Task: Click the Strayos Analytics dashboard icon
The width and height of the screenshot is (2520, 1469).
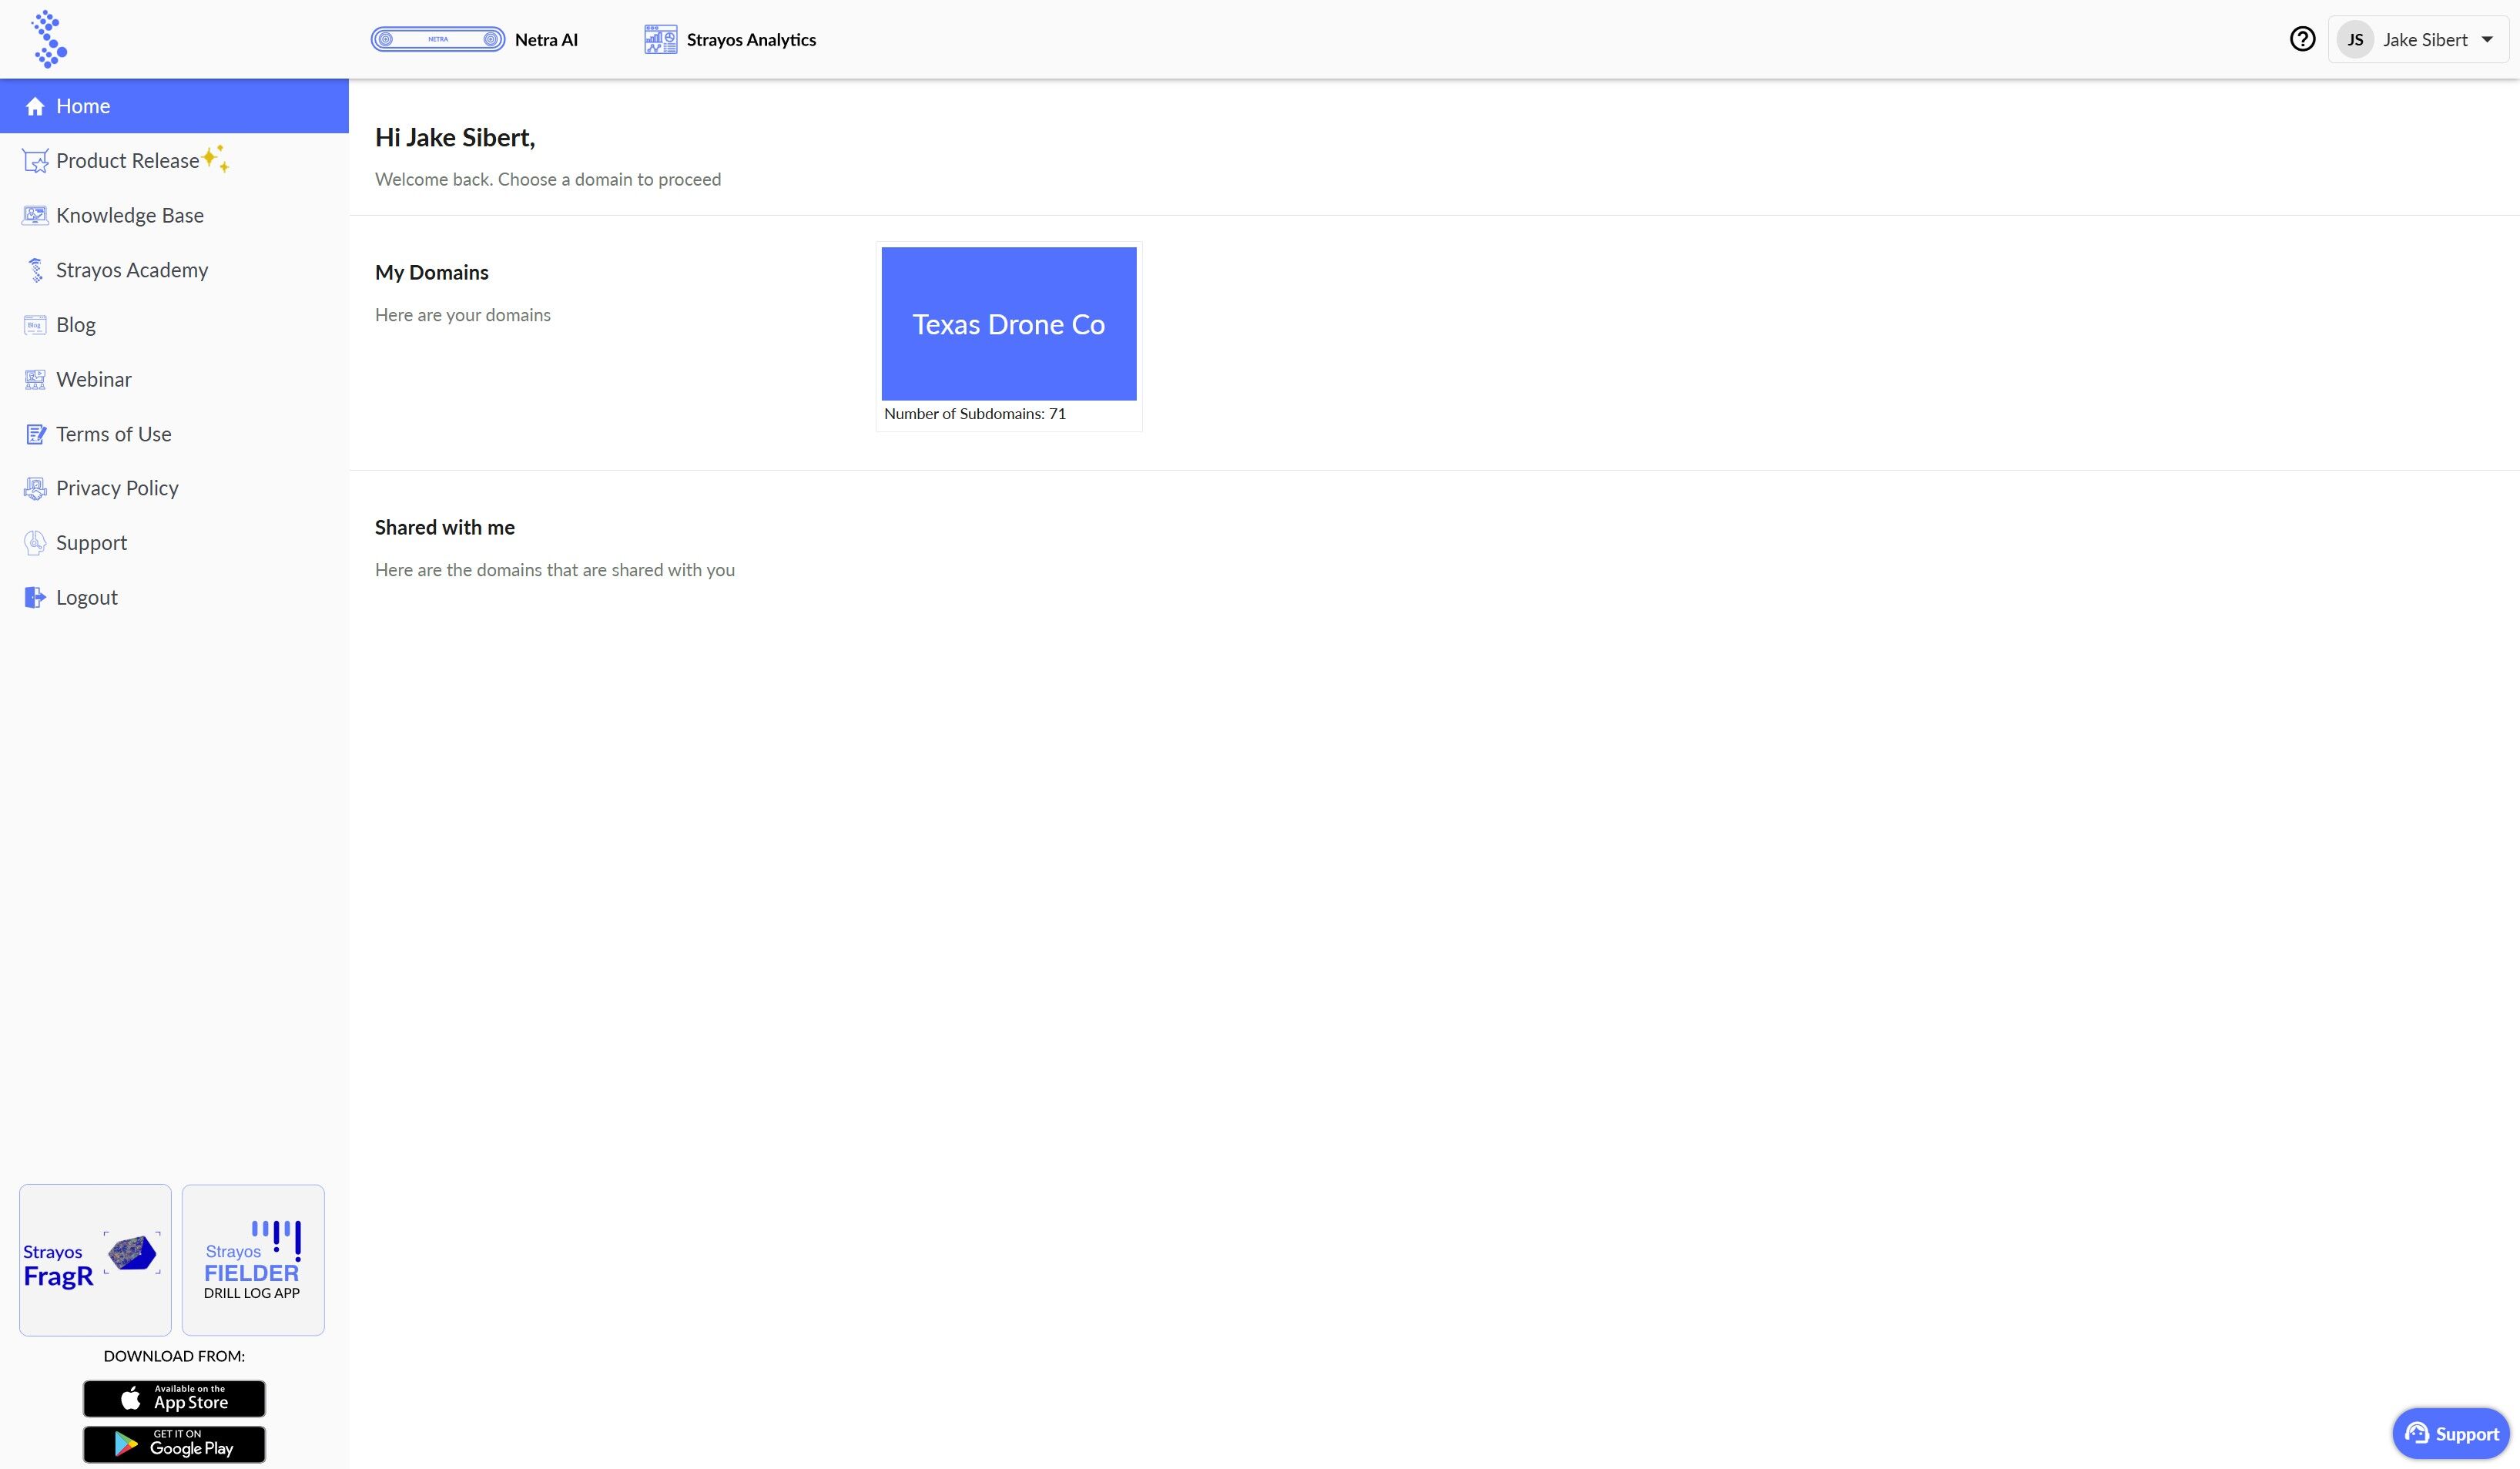Action: pos(661,39)
